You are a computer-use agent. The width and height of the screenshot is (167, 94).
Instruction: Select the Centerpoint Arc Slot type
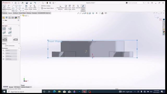pyautogui.click(x=10, y=33)
